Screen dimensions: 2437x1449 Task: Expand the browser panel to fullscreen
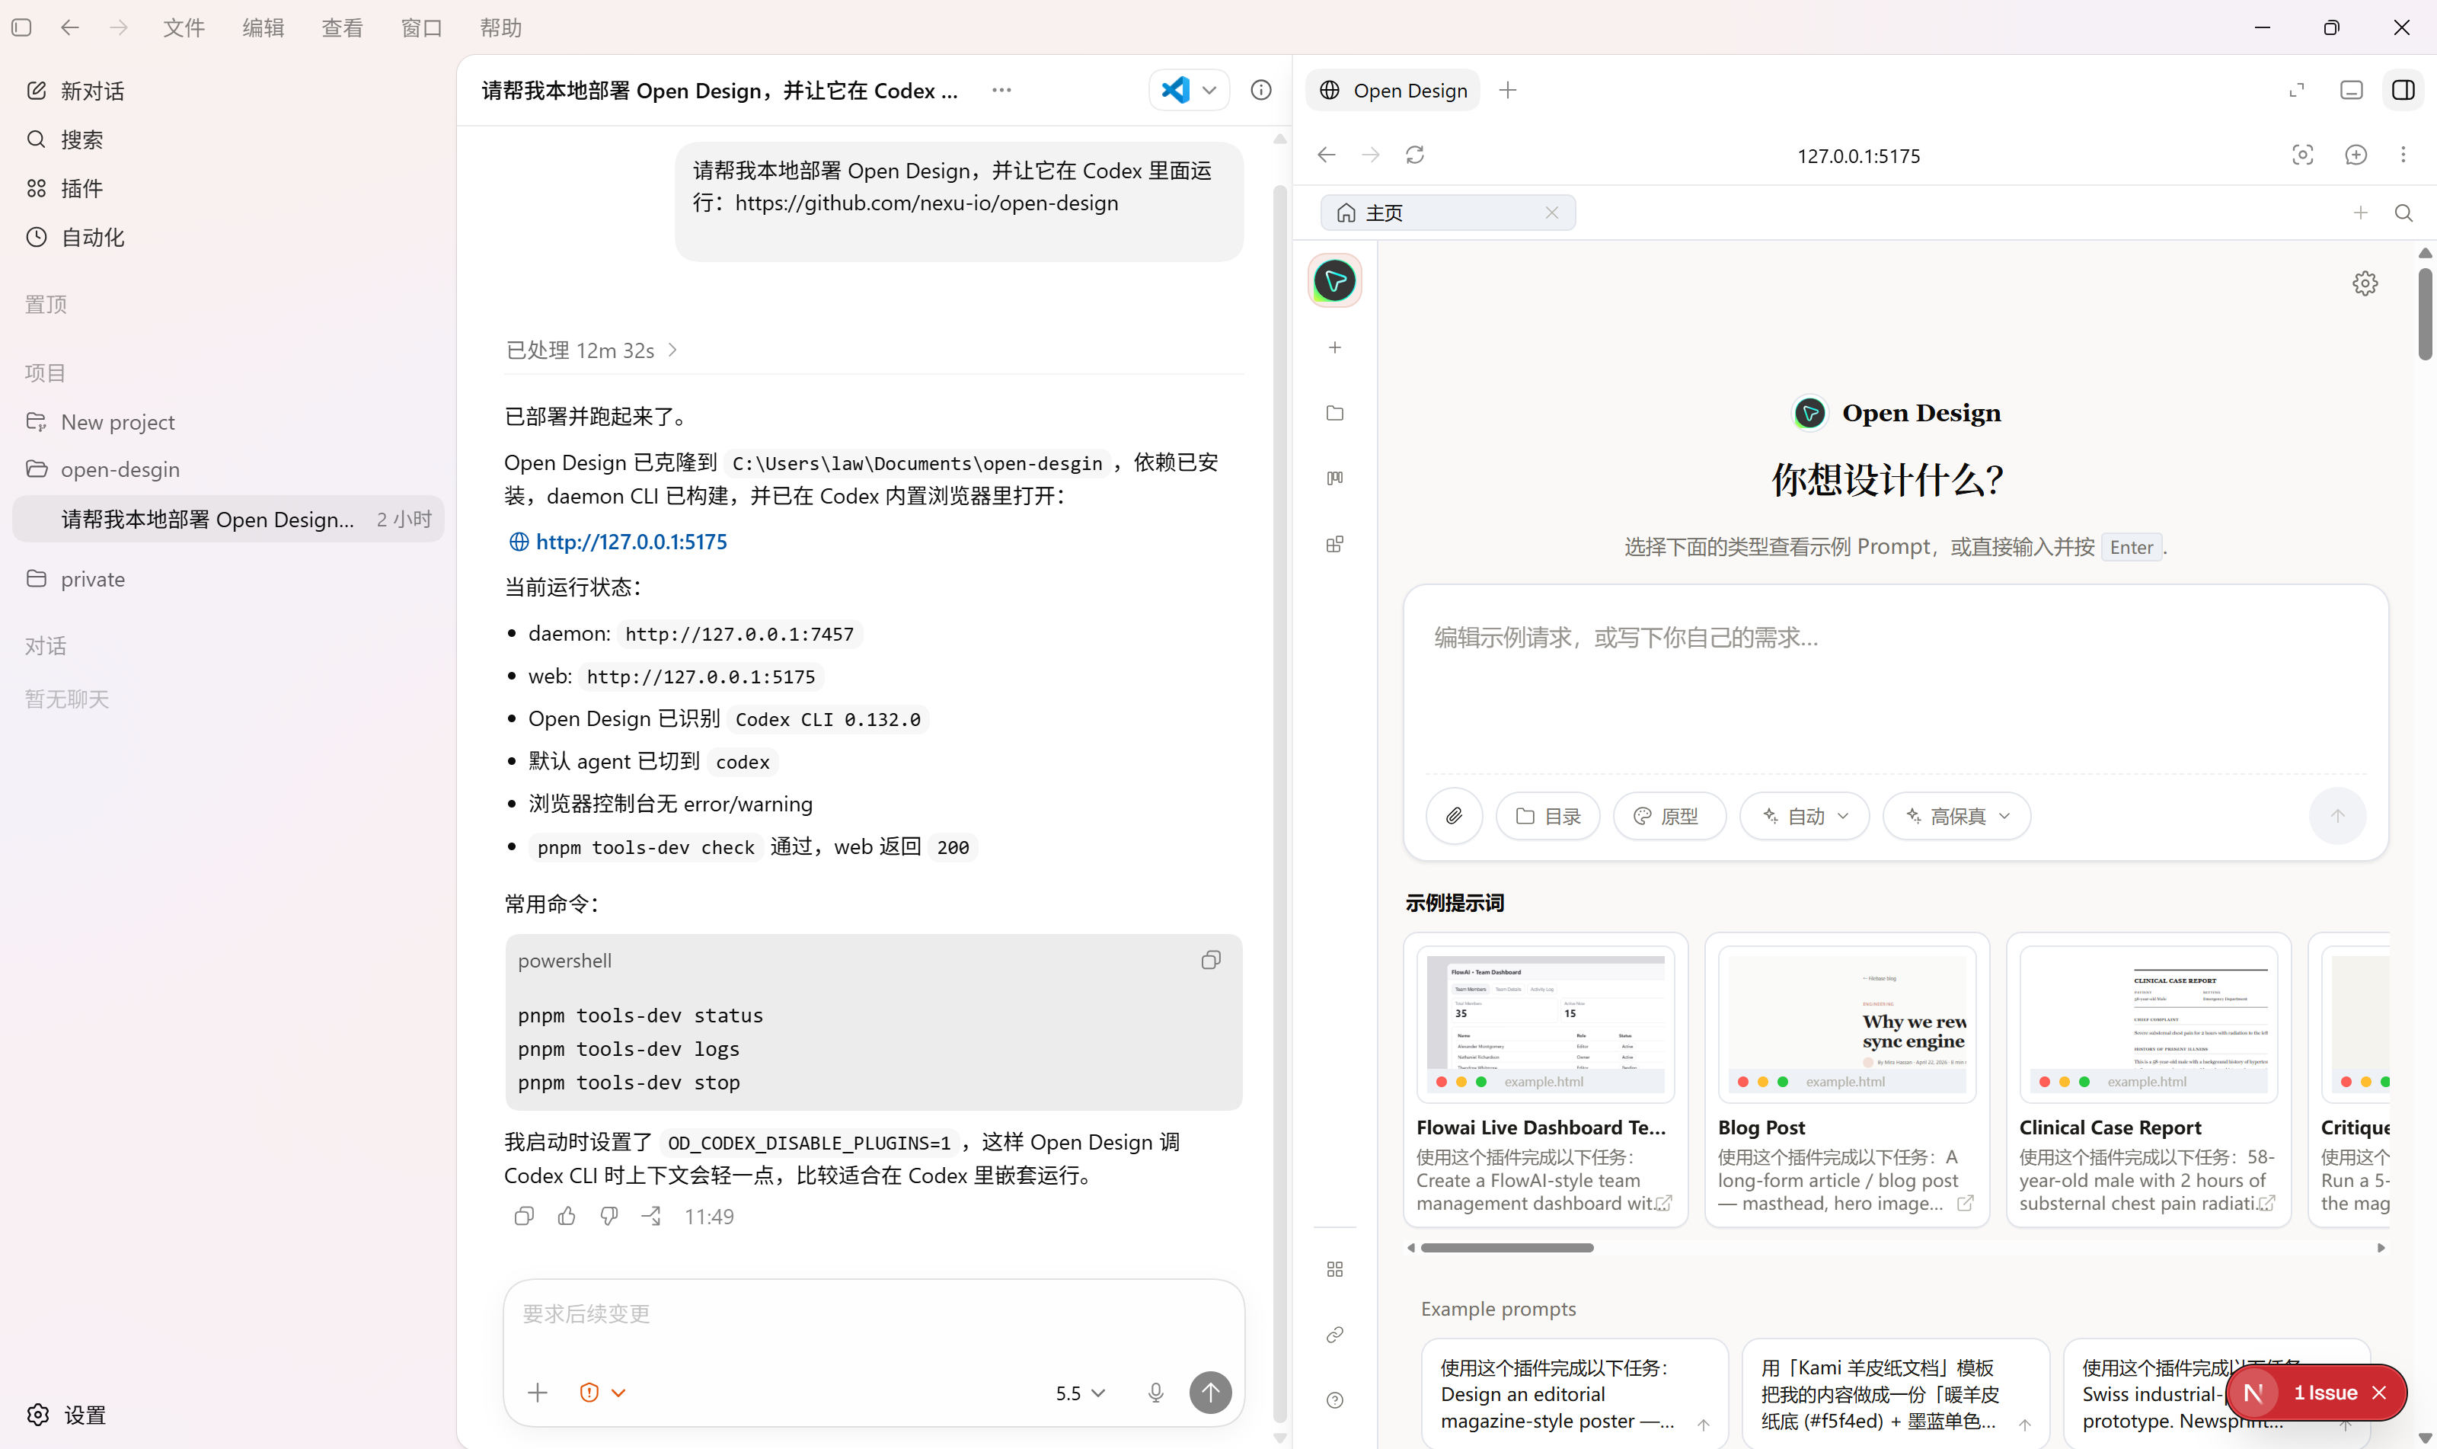2296,91
